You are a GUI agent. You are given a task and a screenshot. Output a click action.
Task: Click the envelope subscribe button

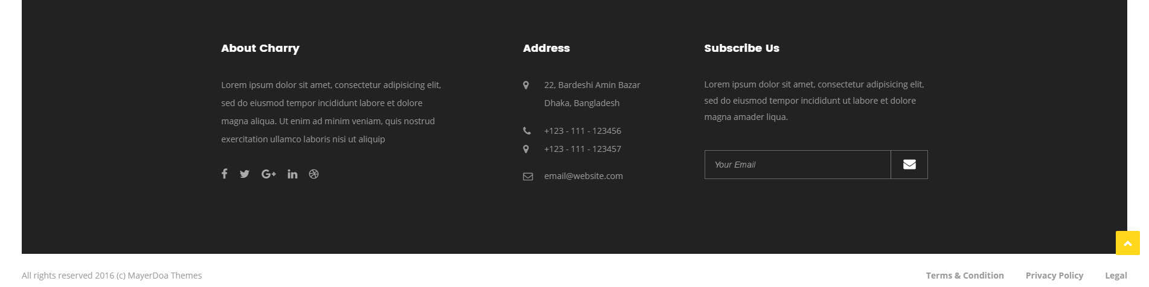click(909, 165)
